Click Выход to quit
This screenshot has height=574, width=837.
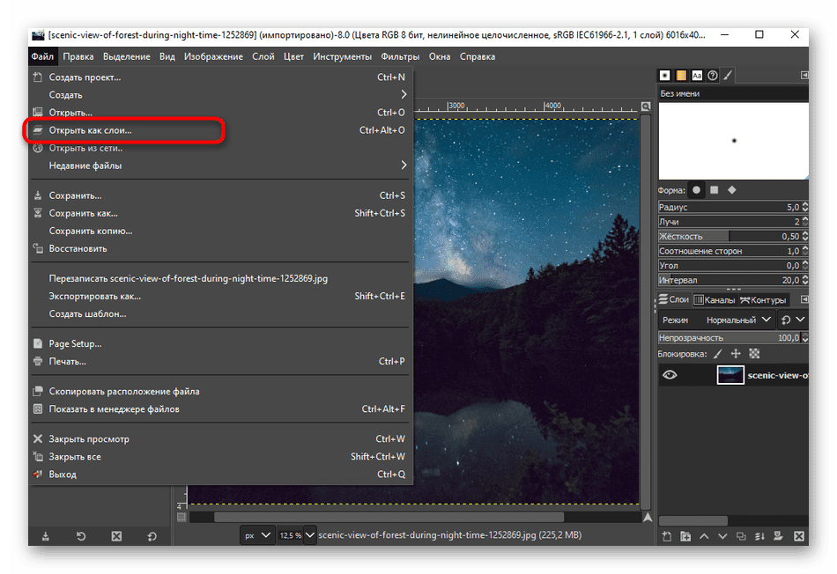[221, 475]
